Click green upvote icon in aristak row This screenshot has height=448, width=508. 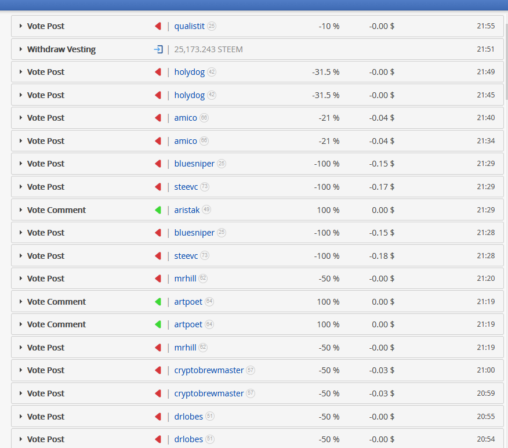pos(158,210)
